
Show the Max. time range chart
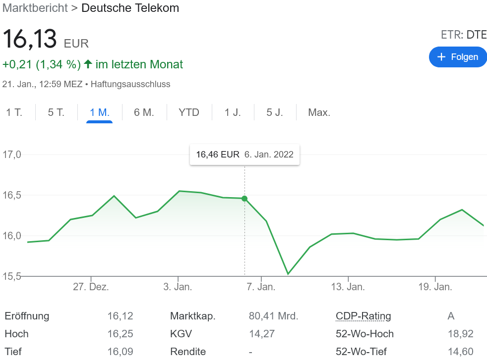[x=319, y=112]
